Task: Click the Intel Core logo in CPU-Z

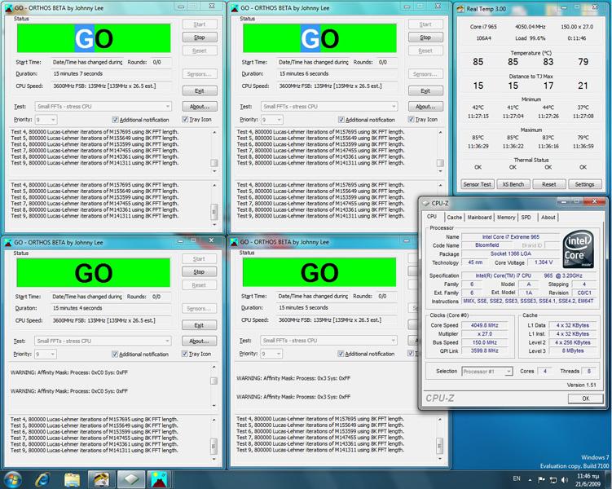Action: click(579, 249)
